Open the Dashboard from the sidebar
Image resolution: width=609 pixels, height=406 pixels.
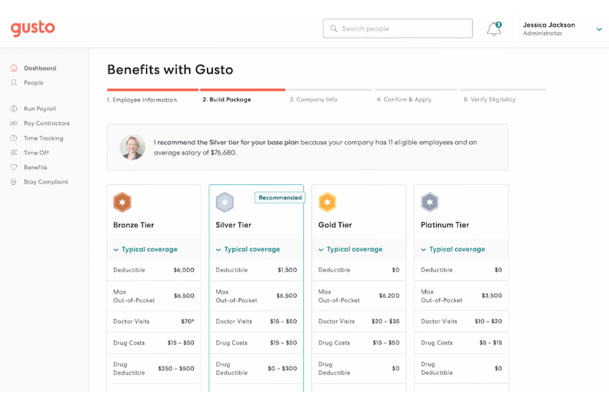coord(40,68)
